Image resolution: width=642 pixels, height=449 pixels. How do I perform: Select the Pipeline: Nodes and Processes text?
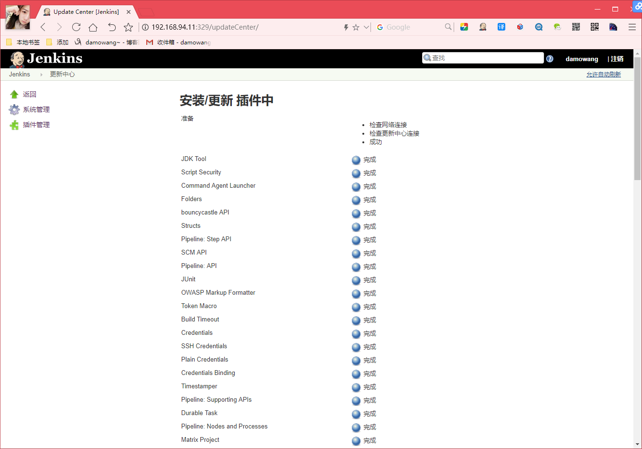224,426
